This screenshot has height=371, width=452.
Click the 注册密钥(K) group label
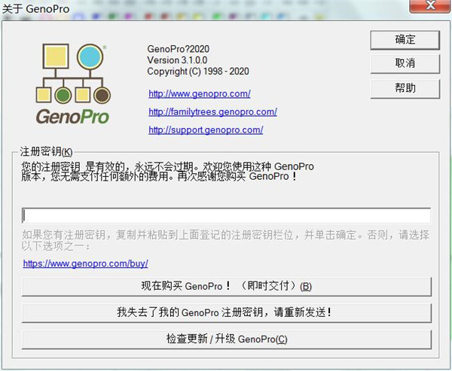(46, 151)
